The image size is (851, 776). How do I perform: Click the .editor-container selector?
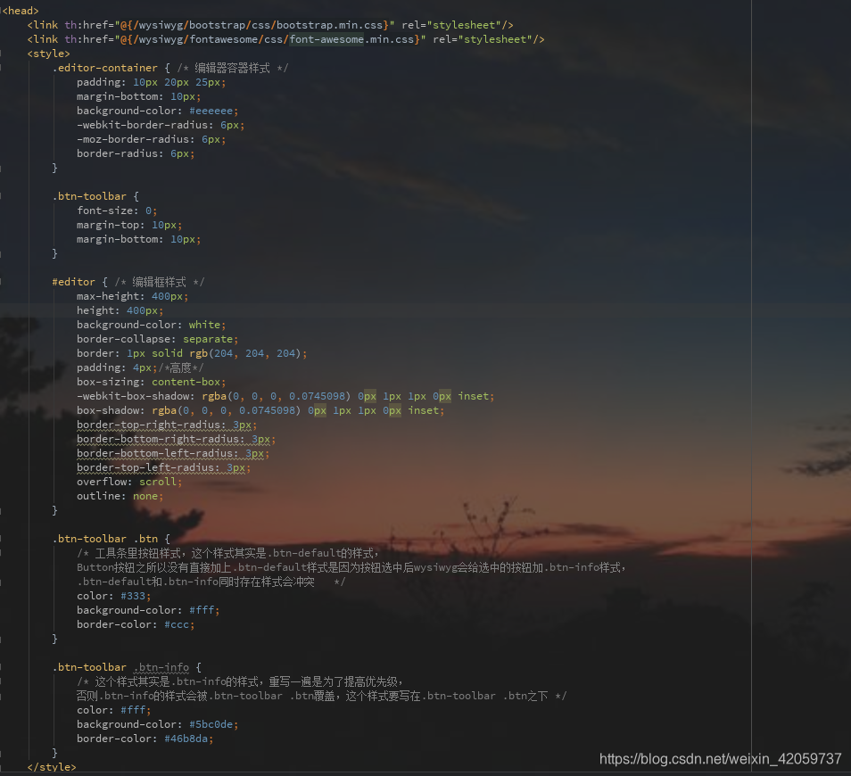pos(104,68)
